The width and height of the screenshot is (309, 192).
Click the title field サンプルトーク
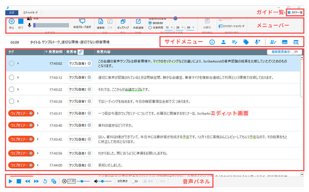pos(96,42)
